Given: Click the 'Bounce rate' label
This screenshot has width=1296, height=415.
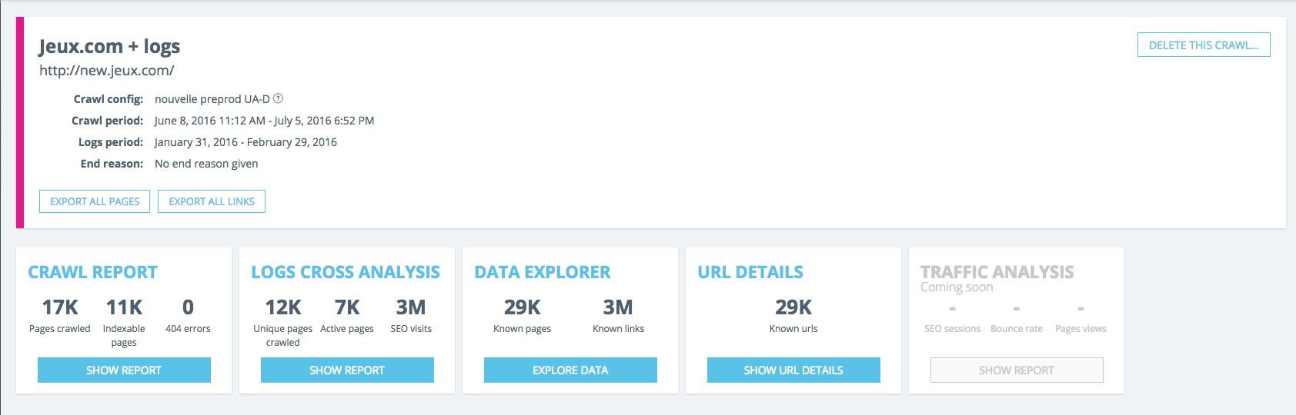Looking at the screenshot, I should (1017, 329).
